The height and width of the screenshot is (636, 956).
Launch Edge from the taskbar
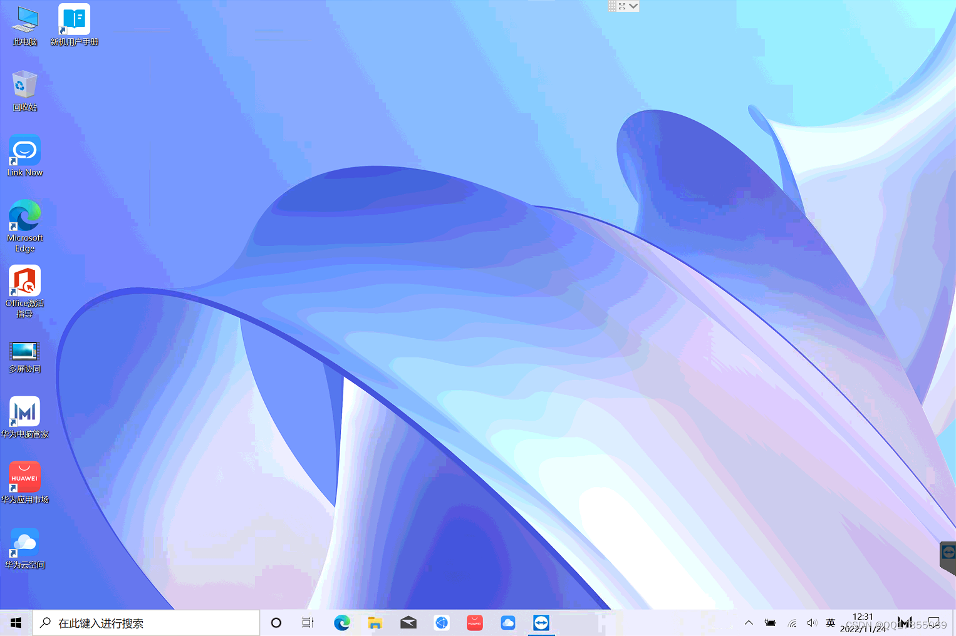point(341,623)
